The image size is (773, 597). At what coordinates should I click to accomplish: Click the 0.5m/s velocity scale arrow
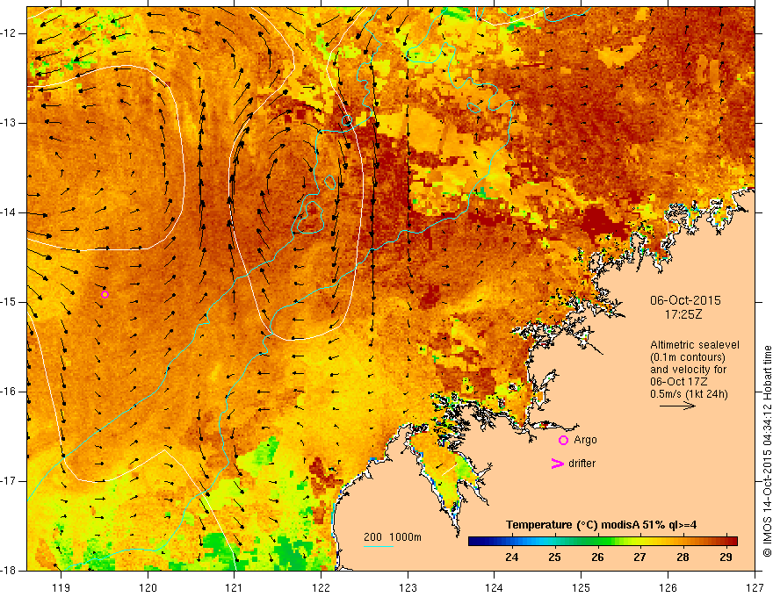click(677, 406)
